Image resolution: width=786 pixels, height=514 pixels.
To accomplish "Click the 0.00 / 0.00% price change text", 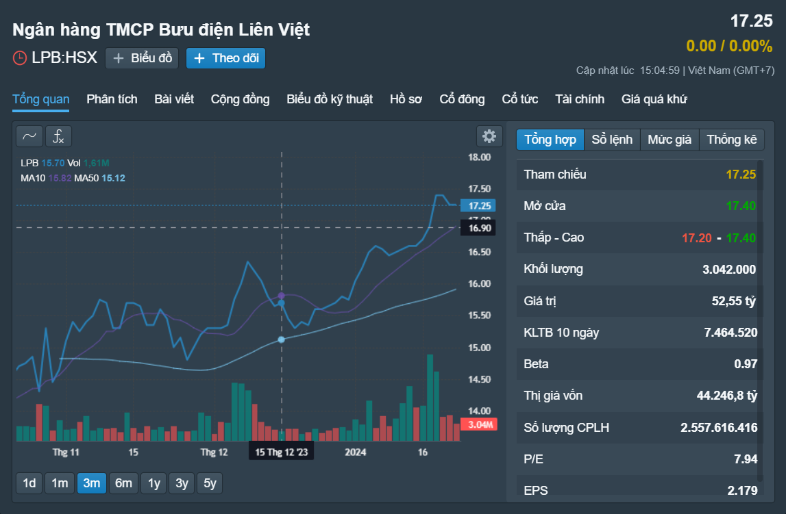I will point(729,46).
